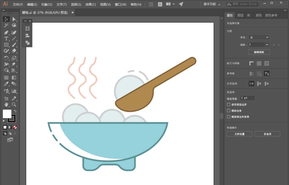Toggle GPU performance rocket icon
Viewport: 289px width, 185px height.
point(181,4)
